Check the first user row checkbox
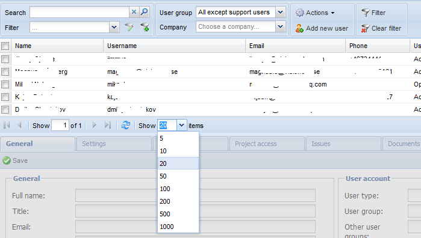Viewport: 421px width, 238px height. [x=5, y=59]
